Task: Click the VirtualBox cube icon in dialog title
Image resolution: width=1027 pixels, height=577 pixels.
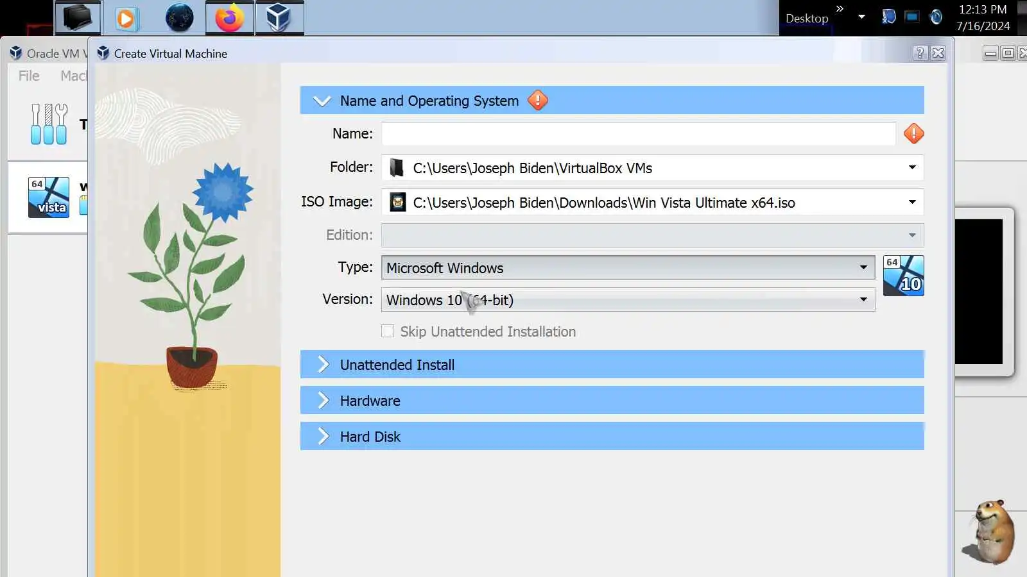Action: click(x=103, y=53)
